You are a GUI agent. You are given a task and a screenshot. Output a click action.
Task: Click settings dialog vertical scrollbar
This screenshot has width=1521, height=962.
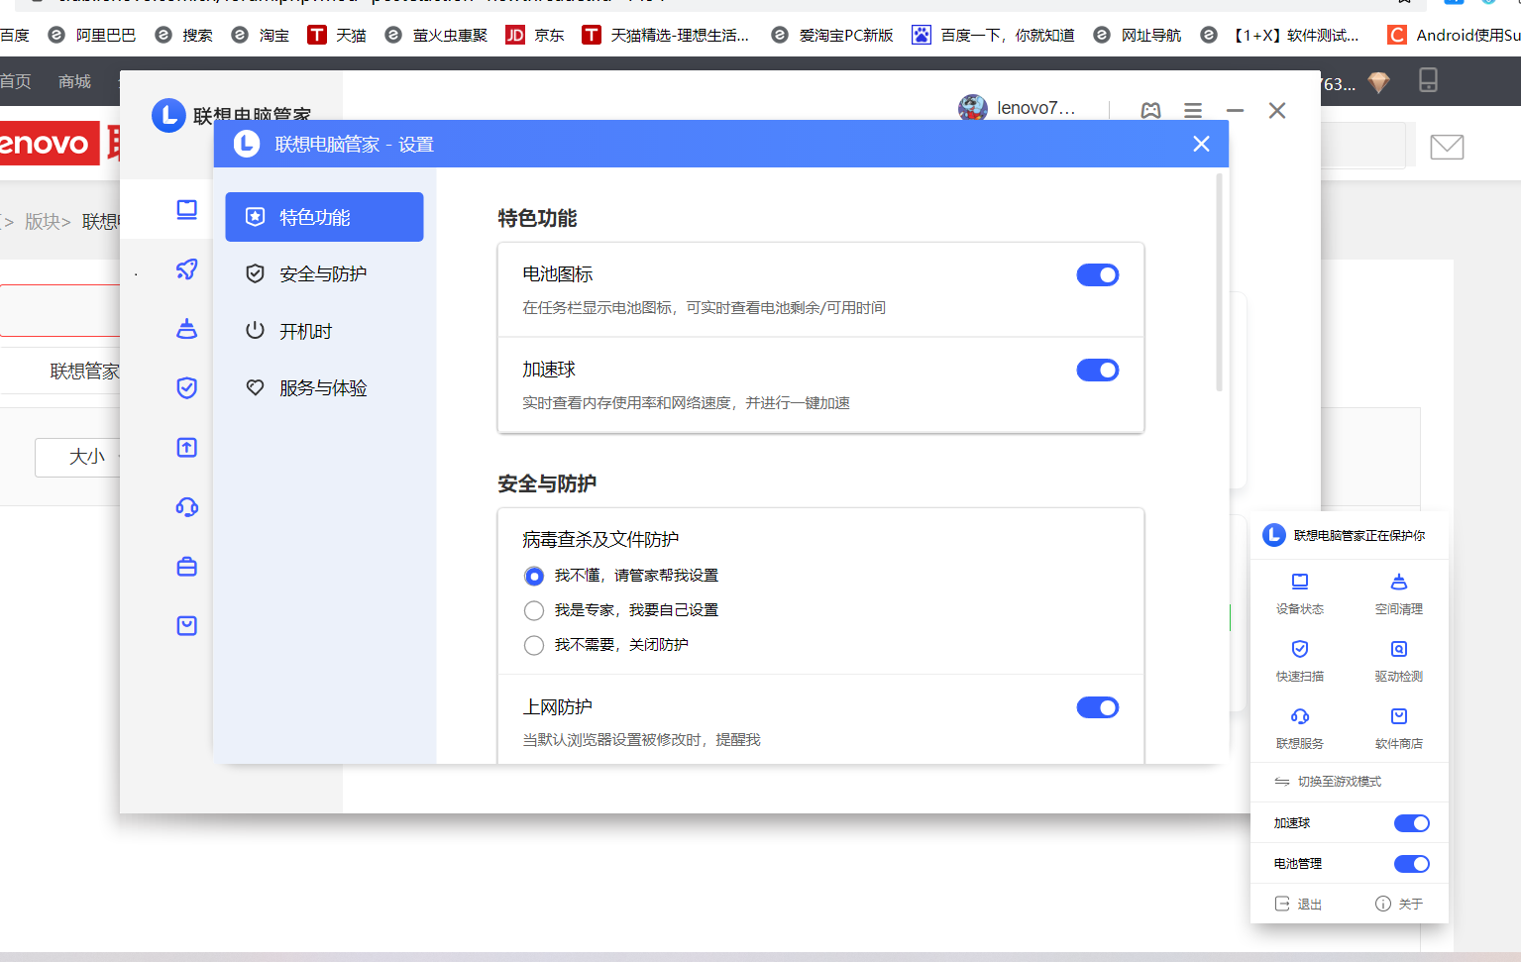(x=1219, y=282)
